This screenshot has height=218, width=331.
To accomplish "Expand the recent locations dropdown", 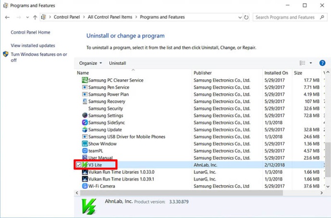I will (27, 17).
